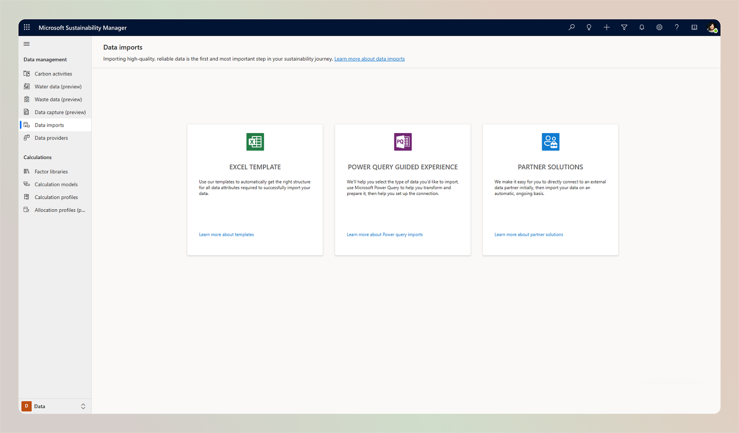Click the Factor libraries icon
Viewport: 739px width, 433px height.
click(x=27, y=171)
